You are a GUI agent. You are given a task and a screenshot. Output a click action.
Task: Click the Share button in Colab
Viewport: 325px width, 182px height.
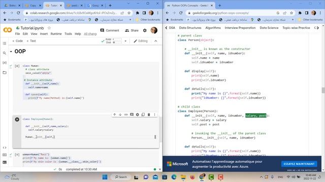[132, 30]
